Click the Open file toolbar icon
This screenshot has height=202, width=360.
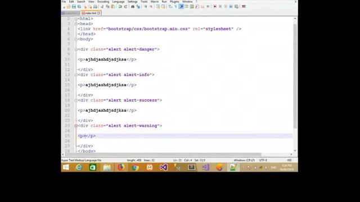pos(69,7)
